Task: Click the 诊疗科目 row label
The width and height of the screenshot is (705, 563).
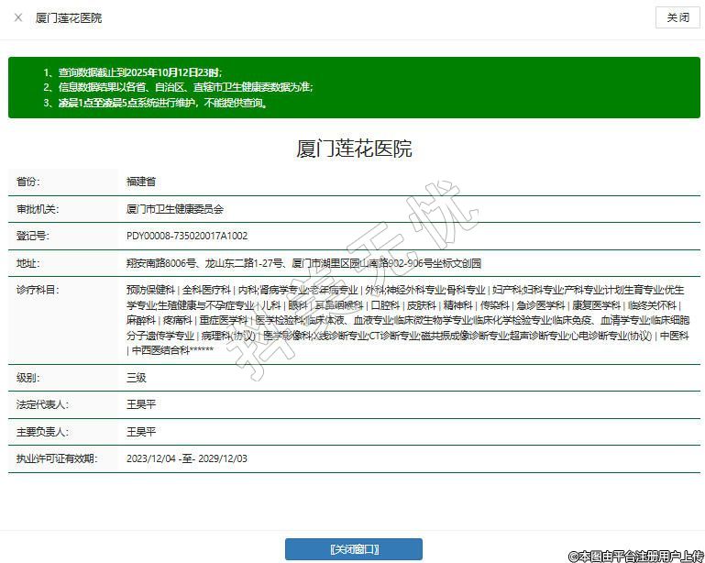Action: (38, 290)
